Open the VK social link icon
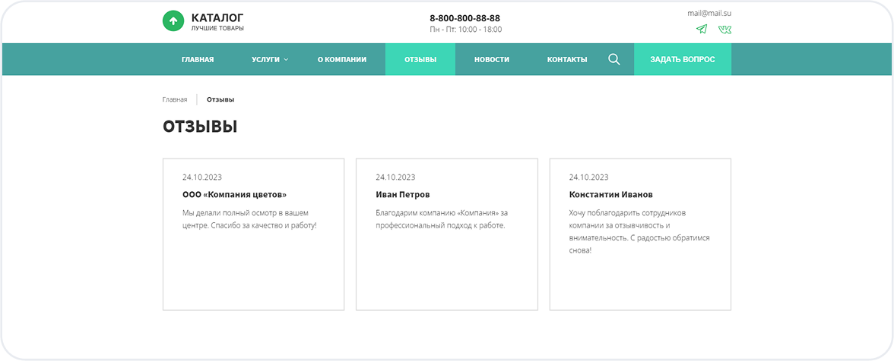Screen dimensions: 894x361 coord(724,30)
